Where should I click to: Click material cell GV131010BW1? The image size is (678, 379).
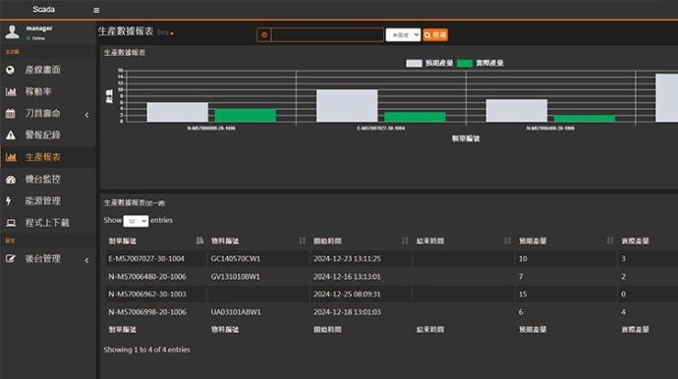236,276
